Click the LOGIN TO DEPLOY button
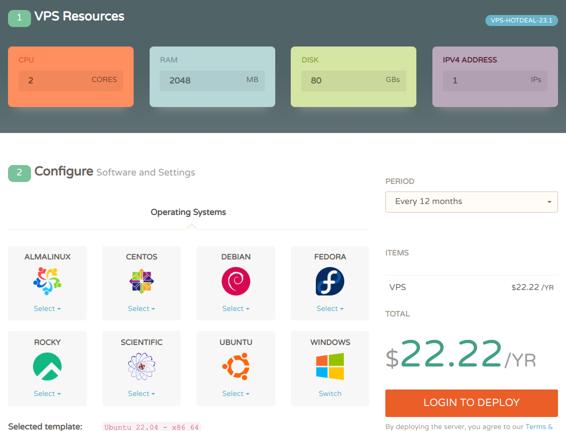566x431 pixels. click(471, 403)
